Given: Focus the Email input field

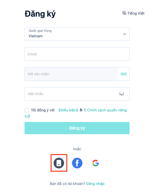Looking at the screenshot, I should click(77, 54).
